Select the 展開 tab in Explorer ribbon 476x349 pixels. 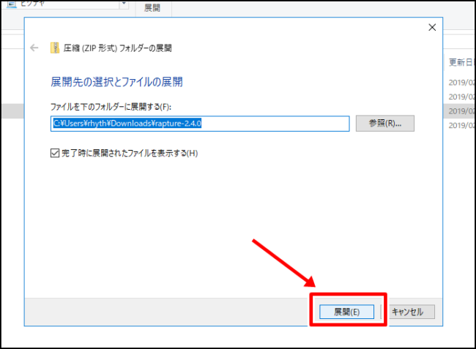152,7
